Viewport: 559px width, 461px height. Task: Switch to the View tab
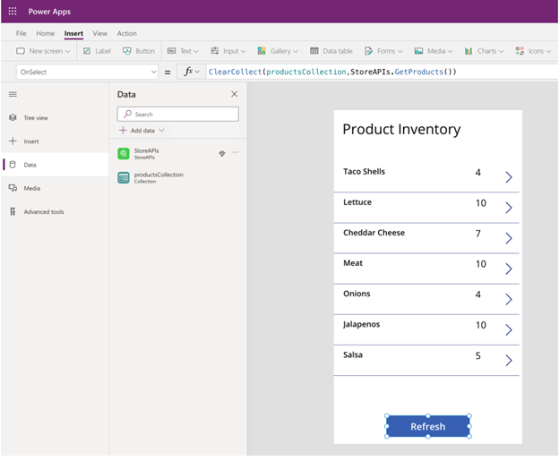(99, 33)
